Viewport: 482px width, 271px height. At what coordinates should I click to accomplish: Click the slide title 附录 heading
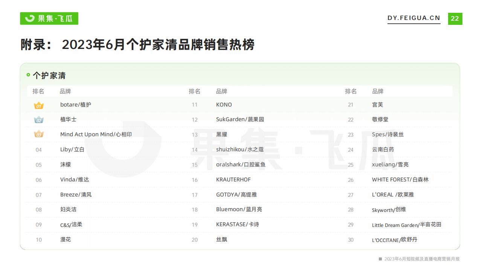pyautogui.click(x=137, y=45)
